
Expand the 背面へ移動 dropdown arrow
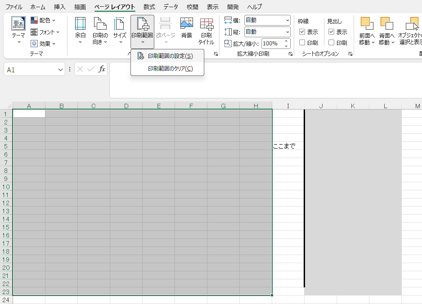click(393, 42)
